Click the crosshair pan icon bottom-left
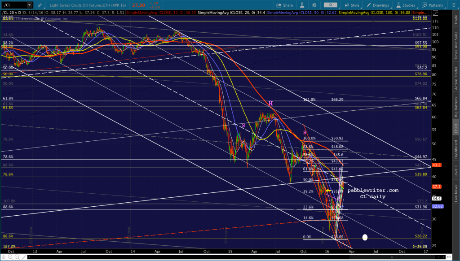The width and height of the screenshot is (460, 261). tap(4, 257)
